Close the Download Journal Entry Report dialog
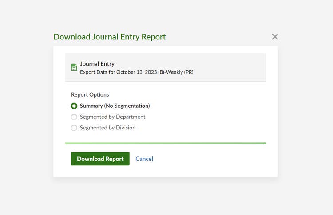The image size is (333, 215). pos(275,37)
